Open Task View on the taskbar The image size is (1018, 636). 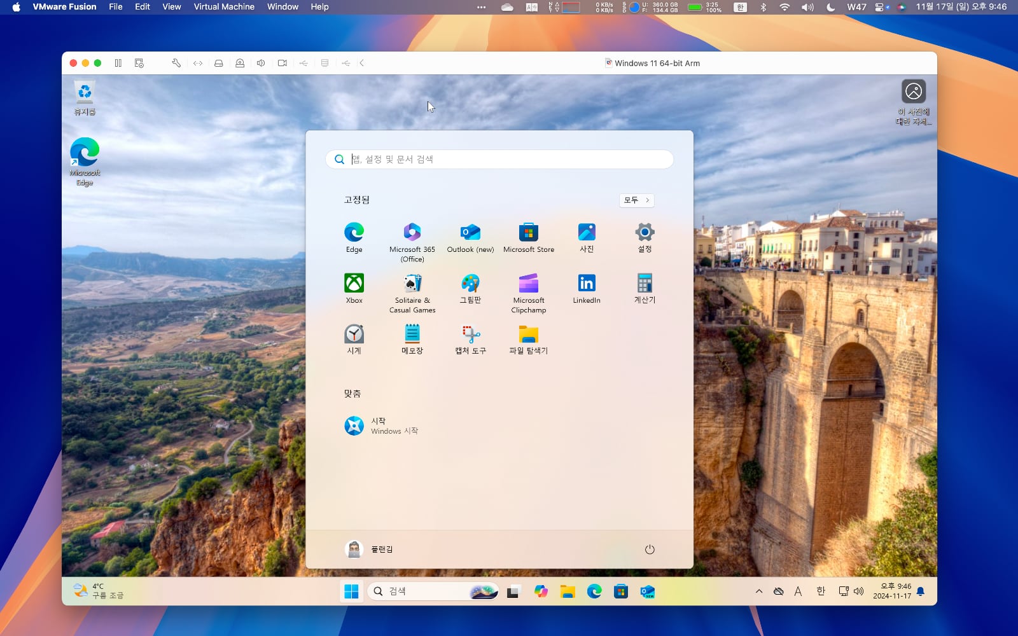(x=513, y=591)
